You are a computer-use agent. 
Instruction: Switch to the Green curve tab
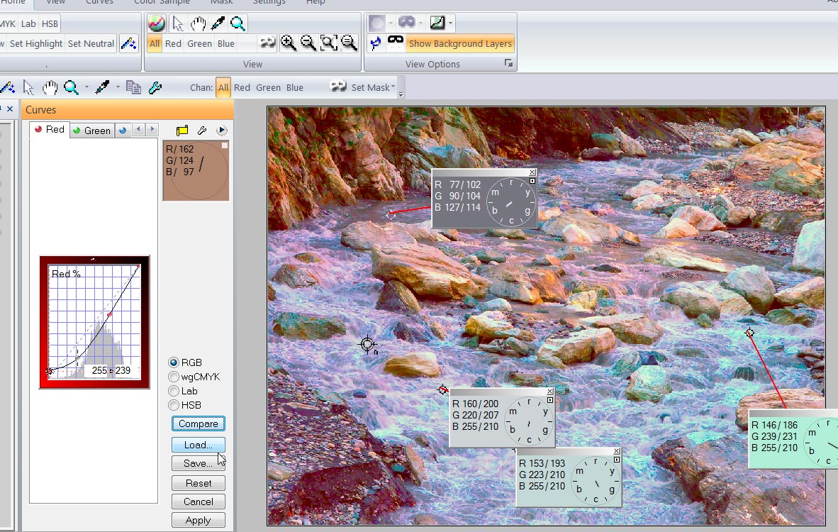pyautogui.click(x=91, y=131)
